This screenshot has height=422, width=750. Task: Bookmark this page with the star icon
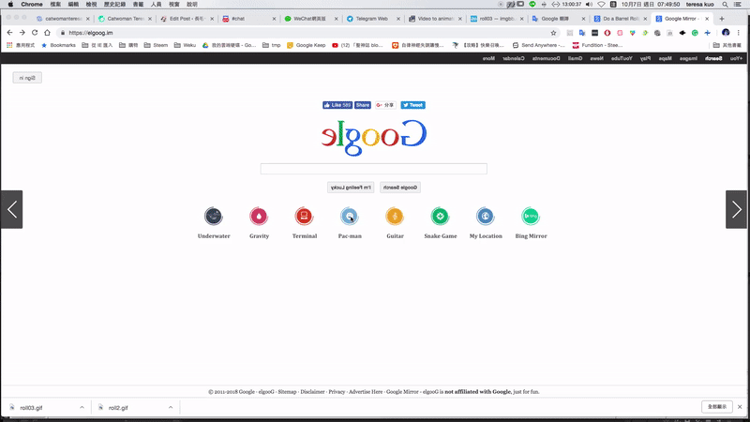[x=553, y=33]
